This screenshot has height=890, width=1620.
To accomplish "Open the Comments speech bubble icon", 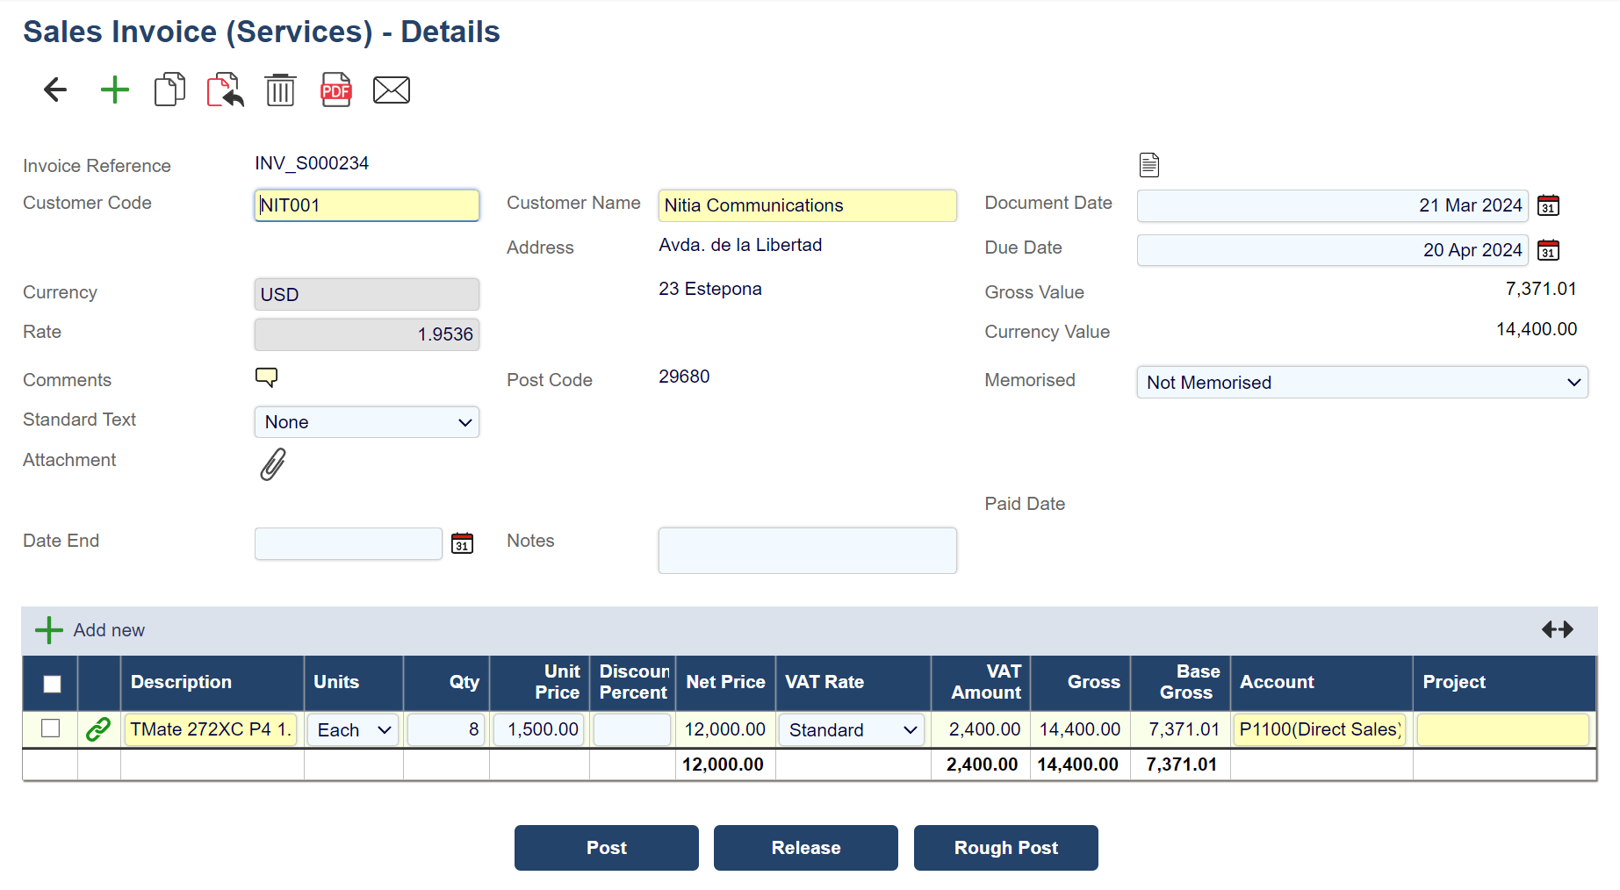I will [266, 377].
